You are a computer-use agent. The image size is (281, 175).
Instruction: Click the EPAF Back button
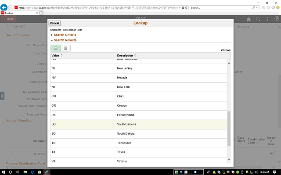[9, 19]
